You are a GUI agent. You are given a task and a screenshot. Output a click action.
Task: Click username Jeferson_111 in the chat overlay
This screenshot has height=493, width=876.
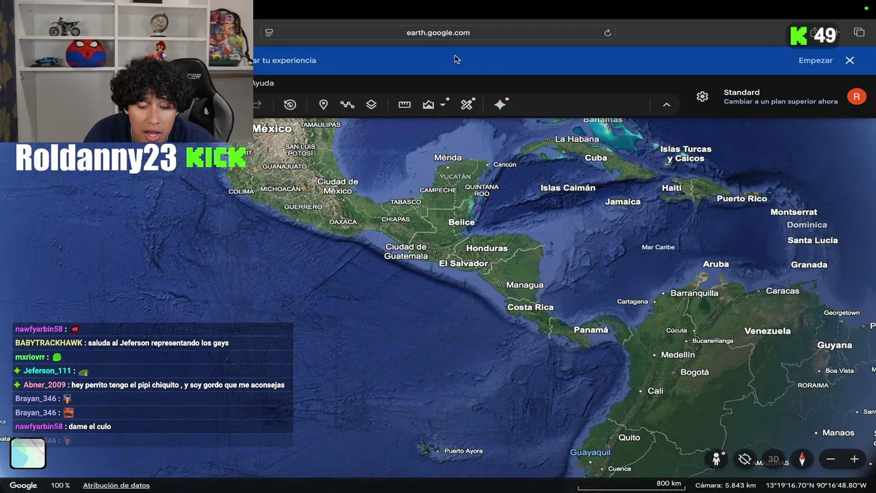tap(47, 371)
